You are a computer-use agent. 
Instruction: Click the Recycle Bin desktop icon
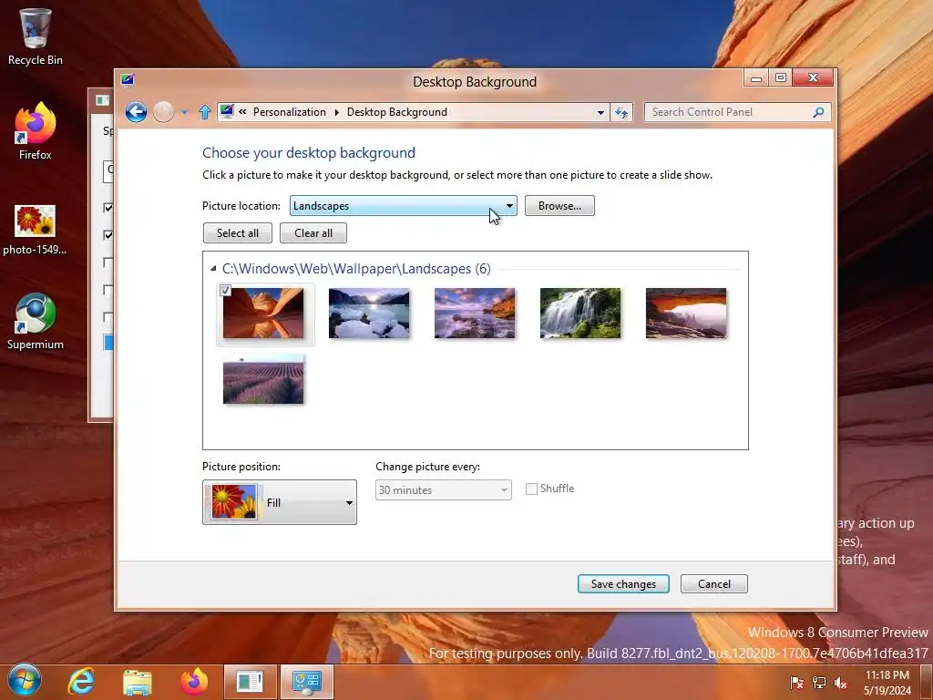coord(36,36)
